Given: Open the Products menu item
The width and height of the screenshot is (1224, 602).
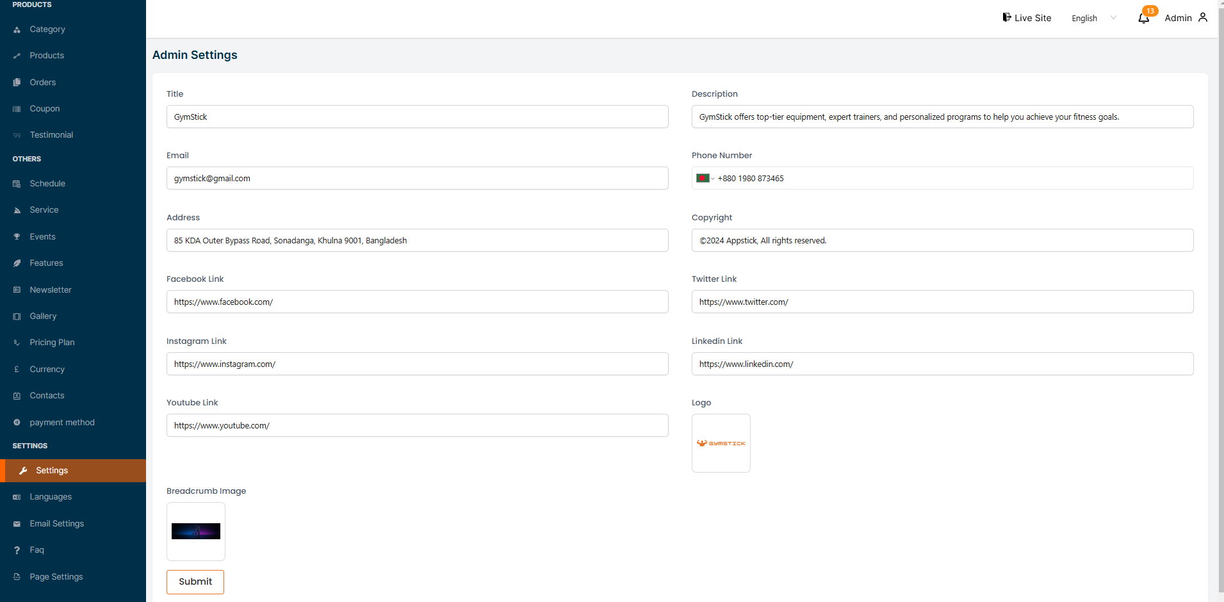Looking at the screenshot, I should 47,56.
